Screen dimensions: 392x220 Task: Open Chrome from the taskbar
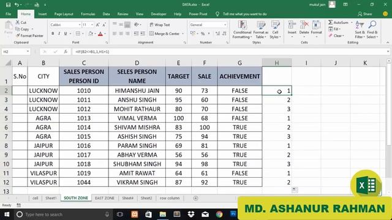[x=219, y=215]
